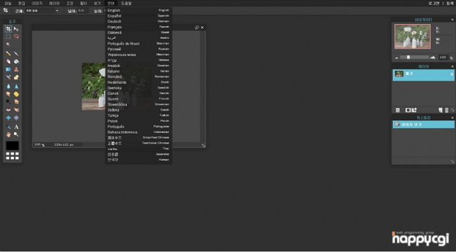Click the small mountain zoom-out icon

[x=397, y=58]
